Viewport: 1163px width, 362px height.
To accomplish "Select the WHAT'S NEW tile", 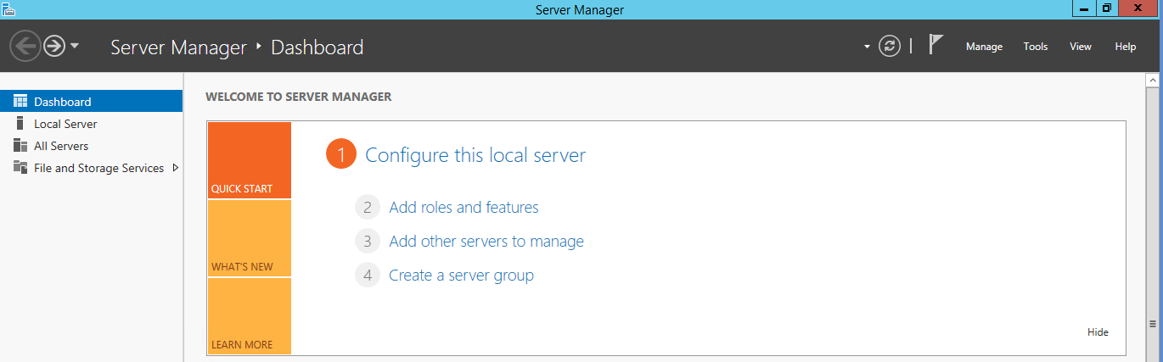I will [249, 238].
